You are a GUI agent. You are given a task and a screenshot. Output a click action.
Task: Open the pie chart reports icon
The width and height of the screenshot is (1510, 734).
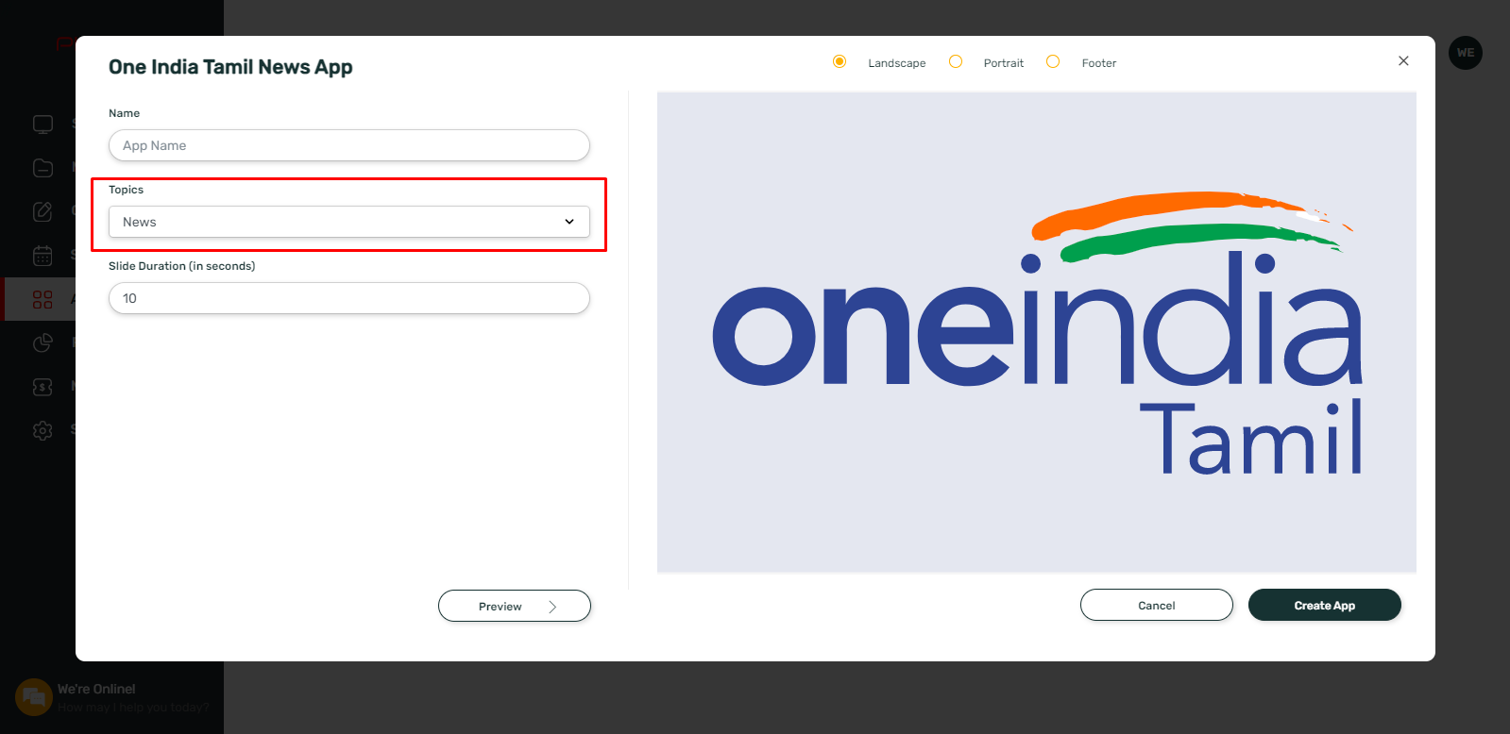coord(42,342)
